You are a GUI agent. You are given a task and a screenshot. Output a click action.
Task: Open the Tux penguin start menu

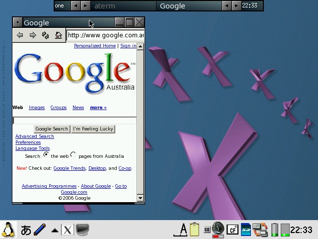tap(7, 230)
